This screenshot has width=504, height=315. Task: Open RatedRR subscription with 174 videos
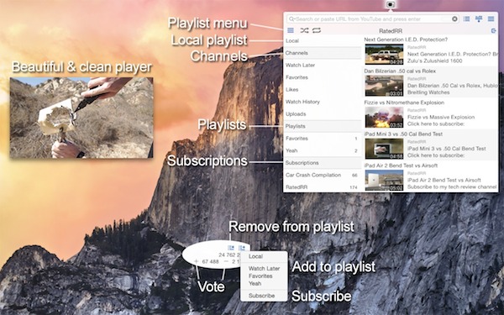pos(323,187)
